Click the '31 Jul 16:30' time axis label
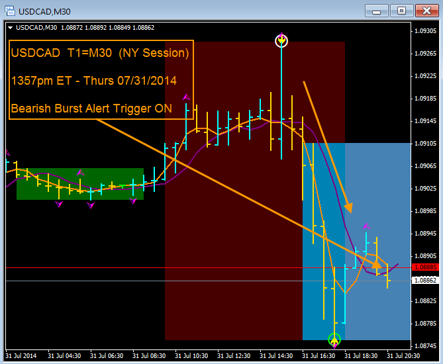Image resolution: width=443 pixels, height=364 pixels. pyautogui.click(x=319, y=356)
